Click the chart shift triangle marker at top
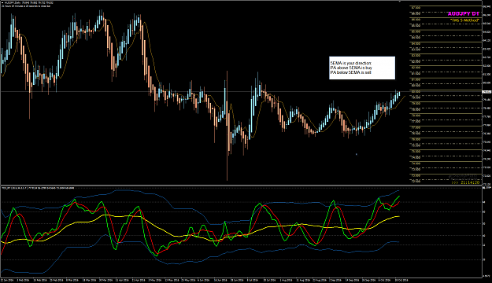The width and height of the screenshot is (492, 283). pyautogui.click(x=400, y=2)
